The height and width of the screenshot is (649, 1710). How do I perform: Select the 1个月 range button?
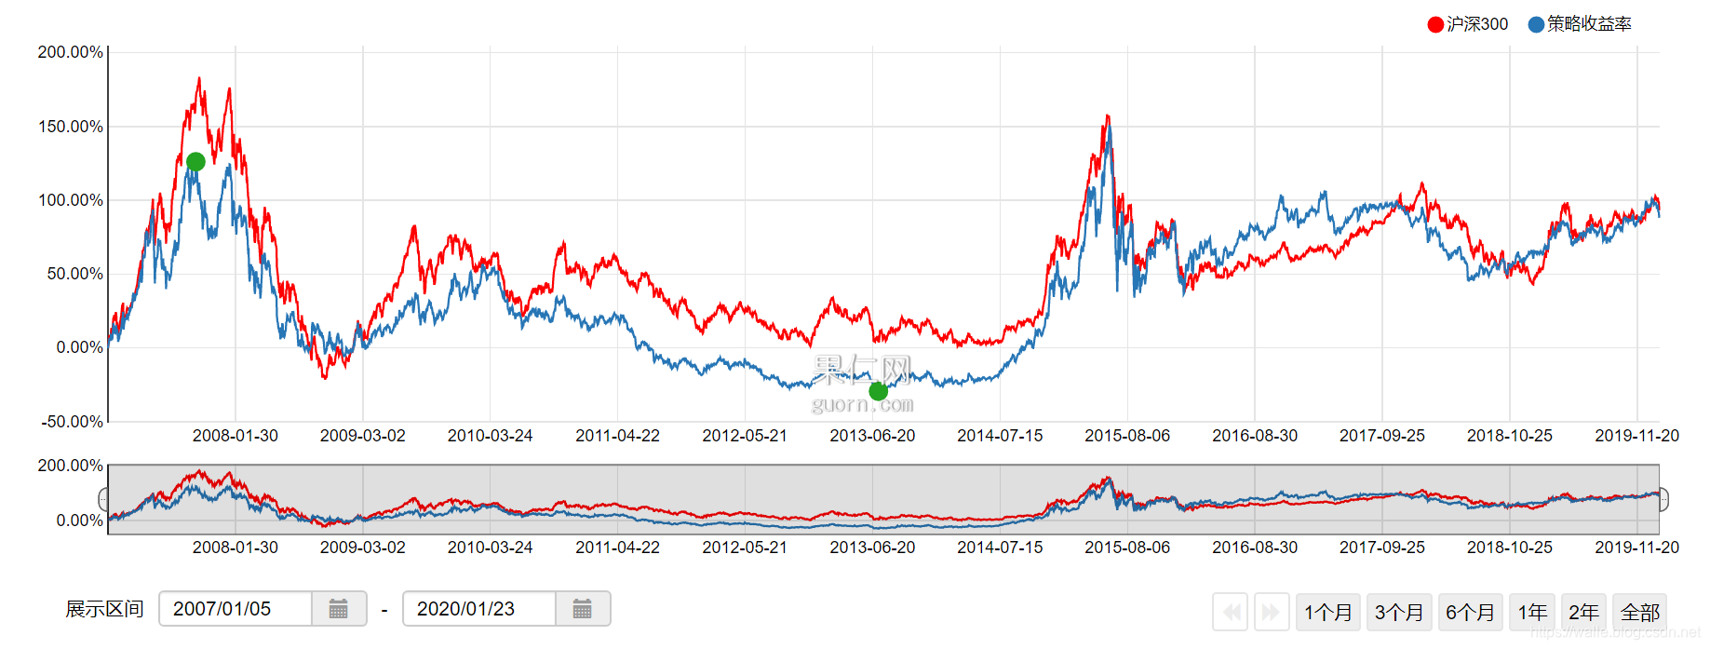click(x=1328, y=612)
